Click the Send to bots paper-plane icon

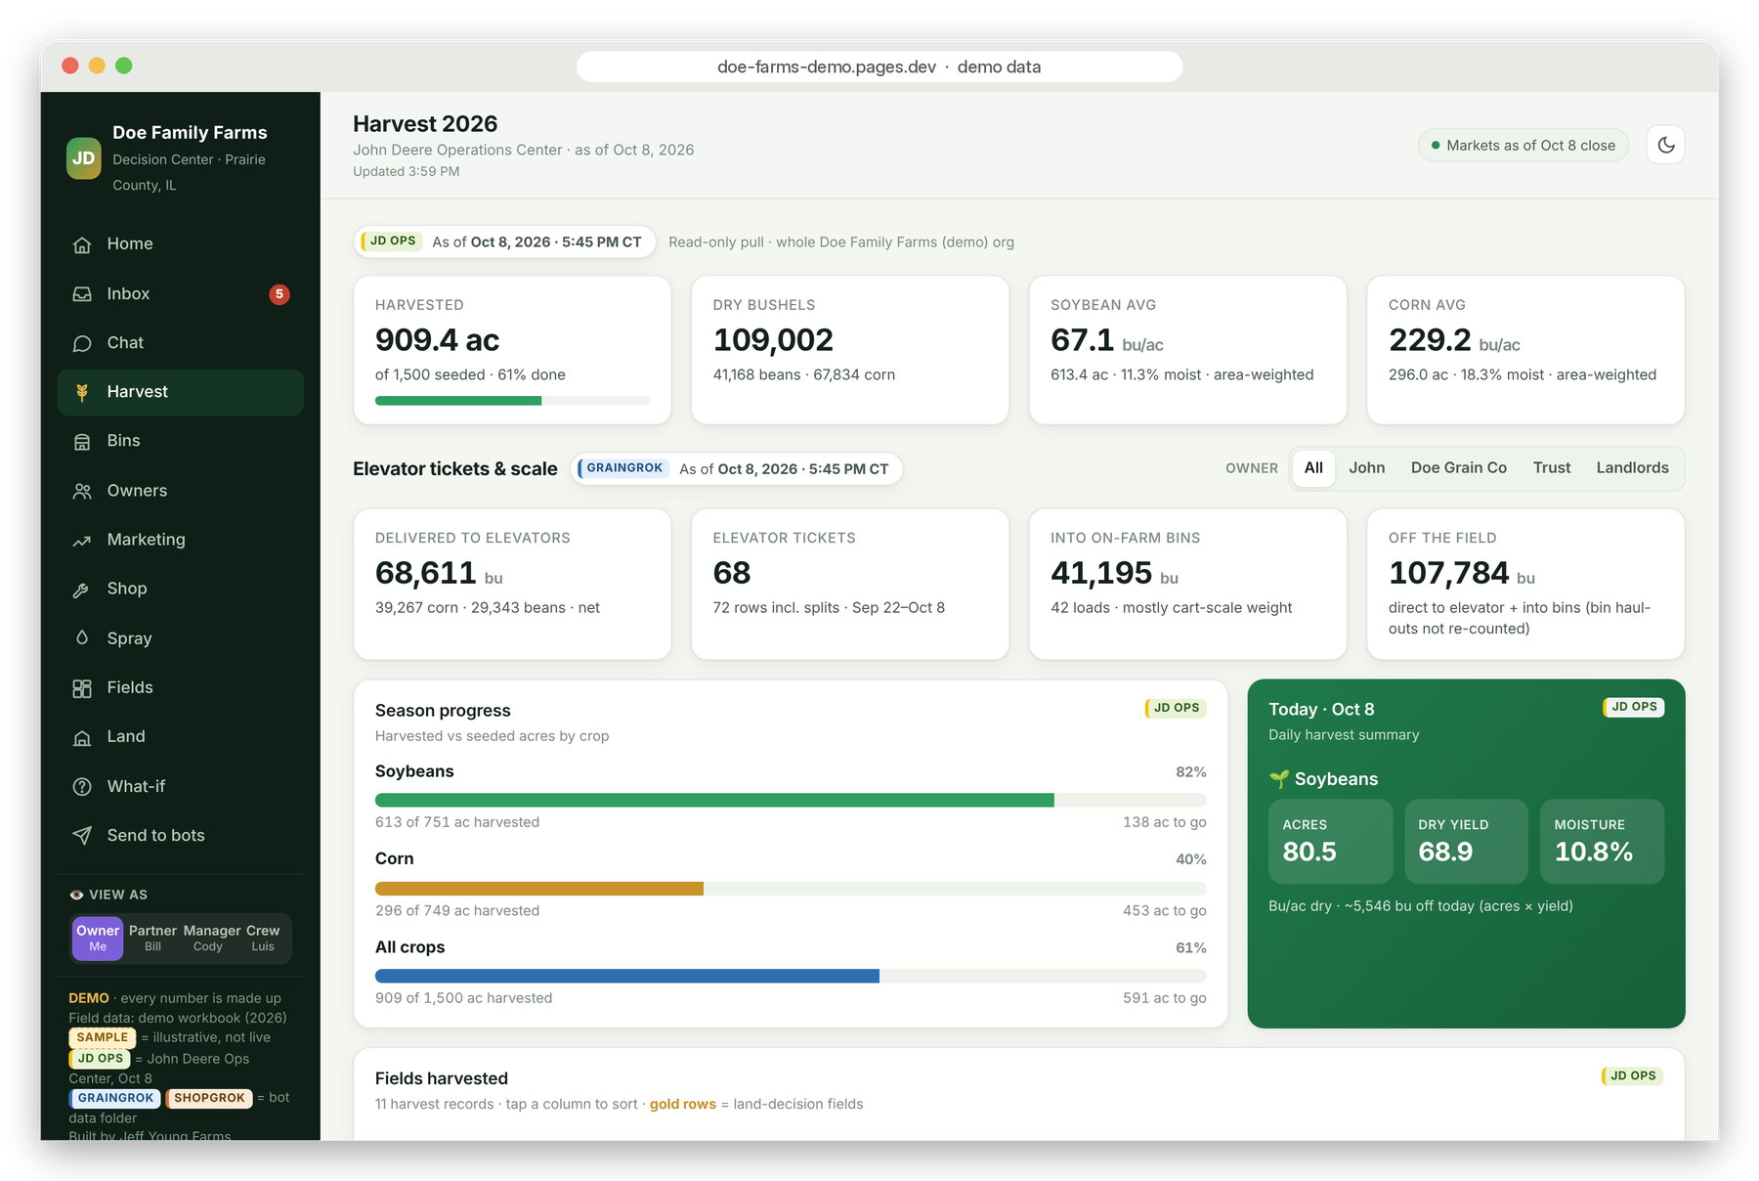(82, 836)
